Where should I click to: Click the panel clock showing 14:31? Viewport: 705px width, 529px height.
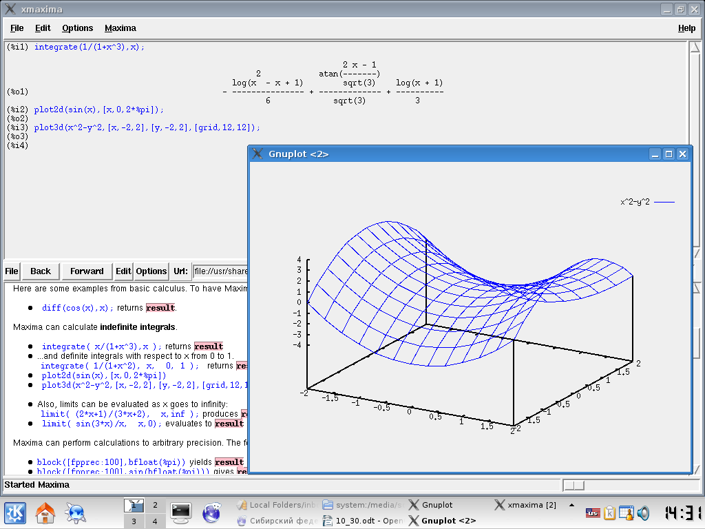click(x=683, y=512)
